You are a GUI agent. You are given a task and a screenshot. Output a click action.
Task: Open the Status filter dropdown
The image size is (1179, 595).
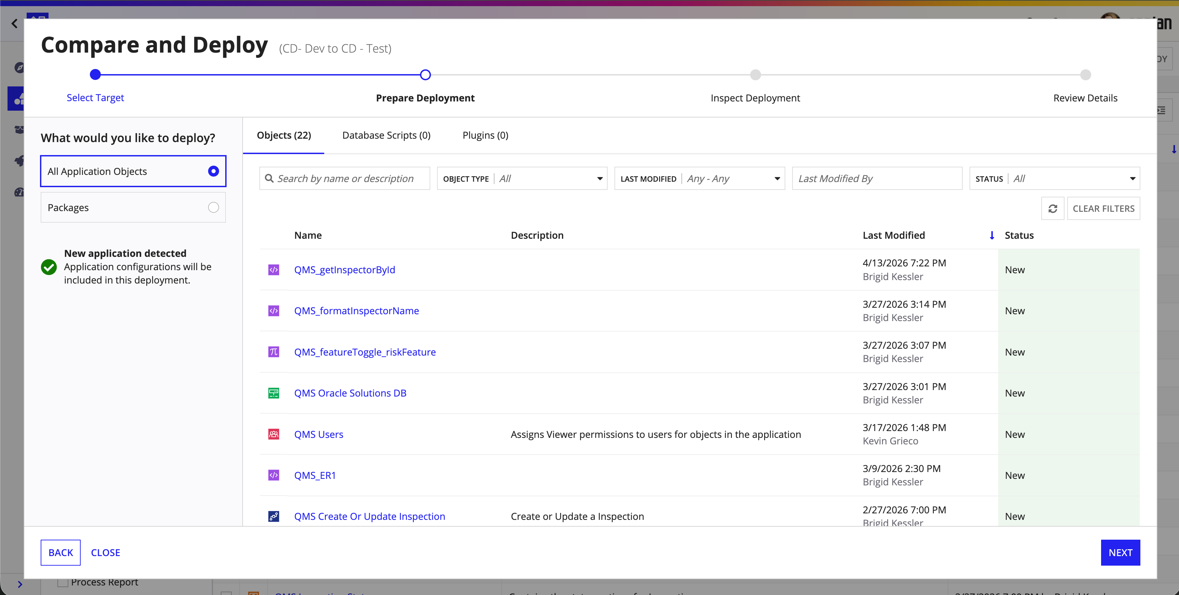pyautogui.click(x=1055, y=178)
